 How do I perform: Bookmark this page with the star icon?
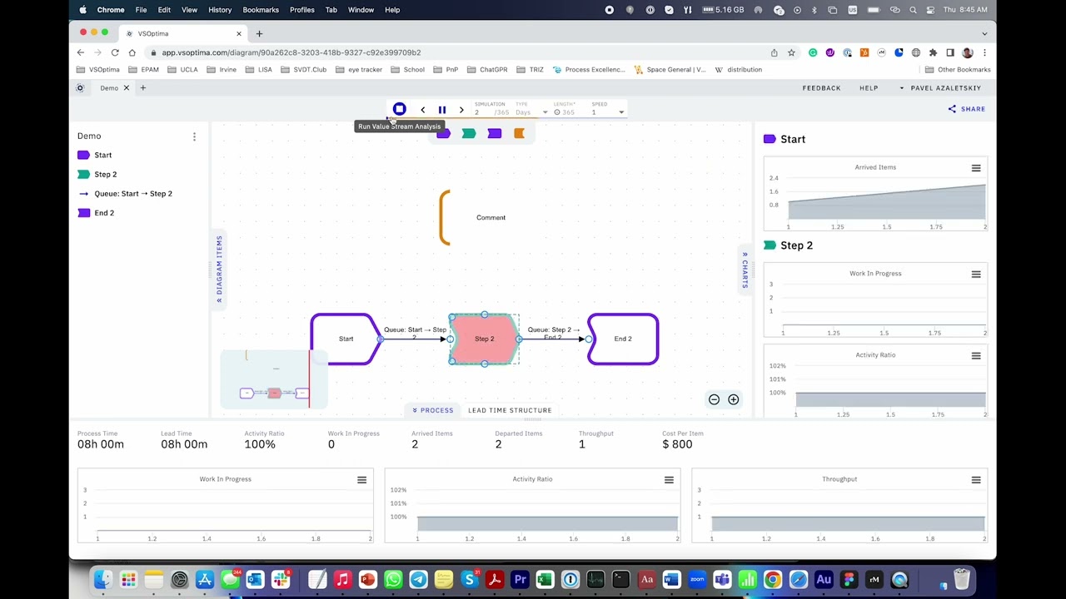click(x=790, y=52)
